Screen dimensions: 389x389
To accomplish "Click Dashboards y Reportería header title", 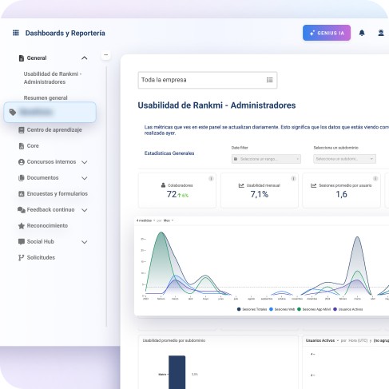I will pyautogui.click(x=65, y=33).
